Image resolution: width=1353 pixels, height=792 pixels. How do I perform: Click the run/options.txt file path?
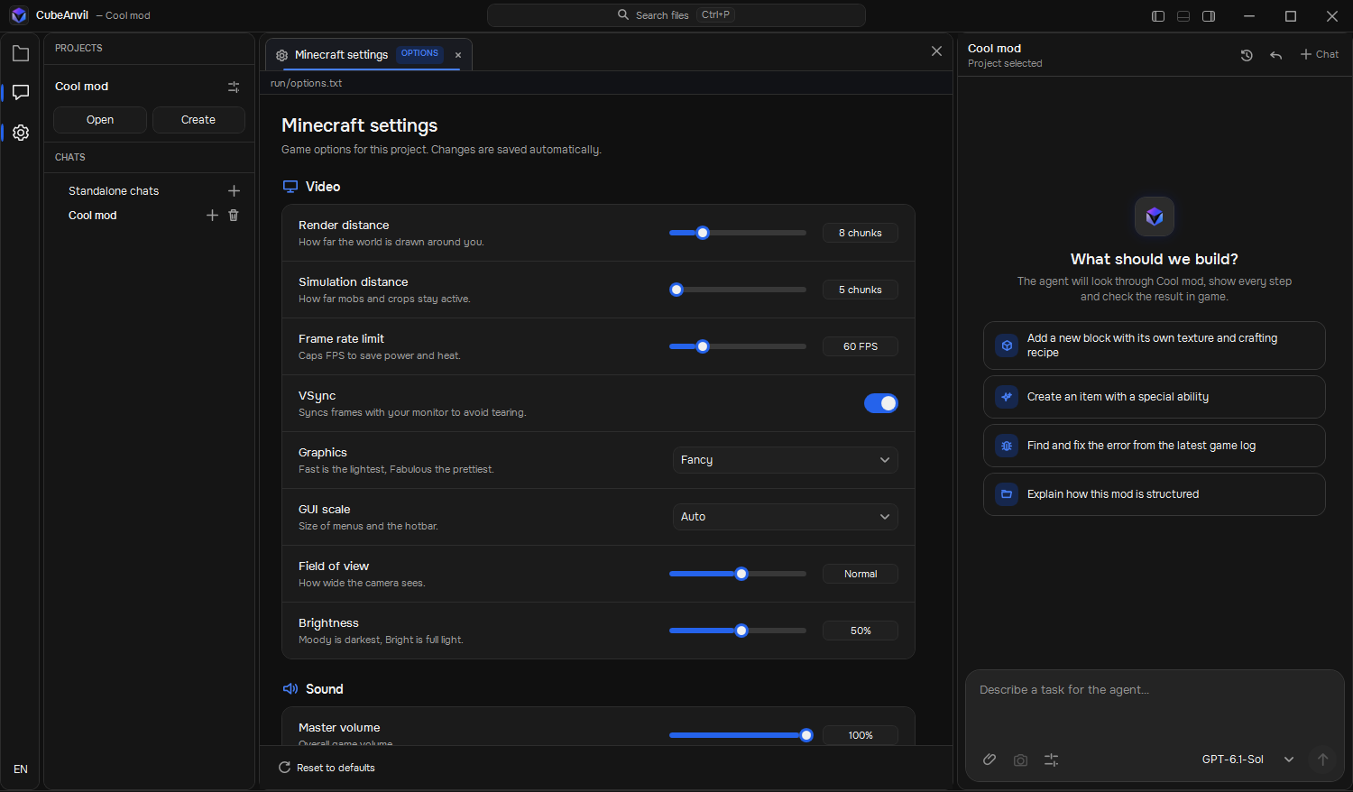tap(307, 83)
